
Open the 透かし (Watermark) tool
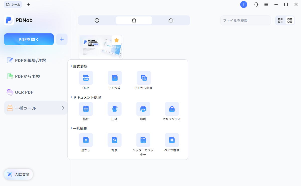point(86,140)
